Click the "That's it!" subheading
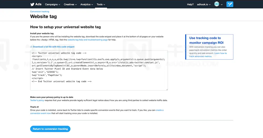 [x=34, y=107]
